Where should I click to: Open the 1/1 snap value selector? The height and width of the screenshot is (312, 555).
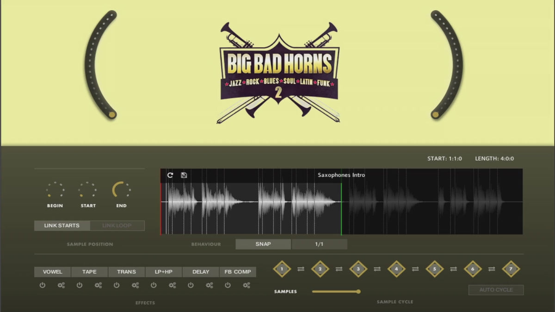tap(319, 244)
